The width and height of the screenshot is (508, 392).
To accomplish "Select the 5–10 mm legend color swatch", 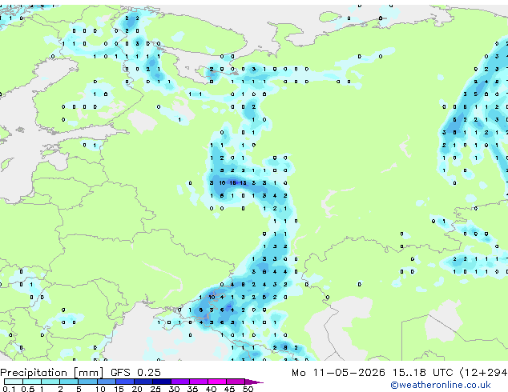I will (x=87, y=382).
